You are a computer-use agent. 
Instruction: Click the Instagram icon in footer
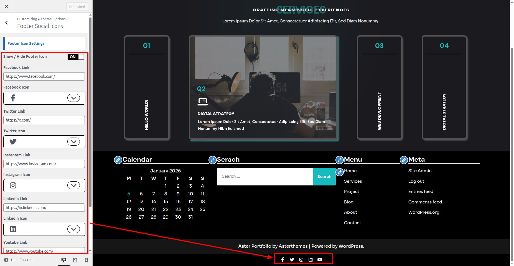point(301,260)
